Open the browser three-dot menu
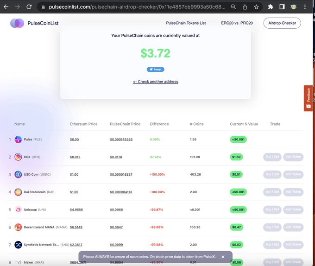Viewport: 315px width, 266px height. (x=305, y=7)
